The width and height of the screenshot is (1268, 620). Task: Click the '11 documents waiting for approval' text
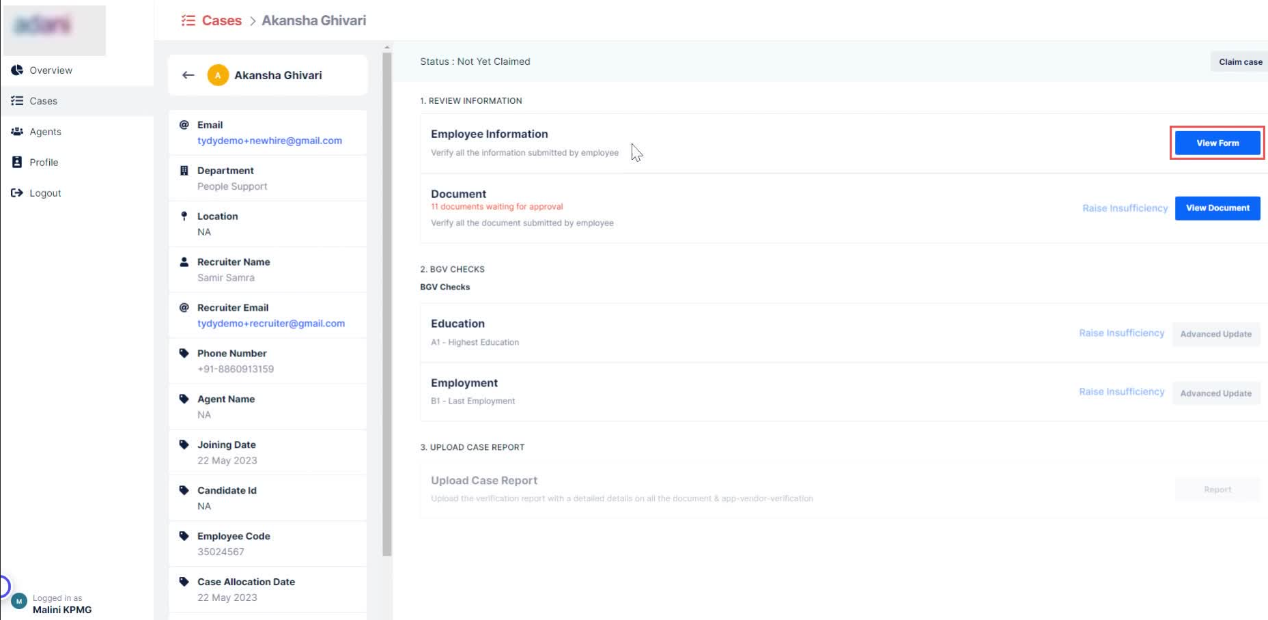tap(497, 207)
